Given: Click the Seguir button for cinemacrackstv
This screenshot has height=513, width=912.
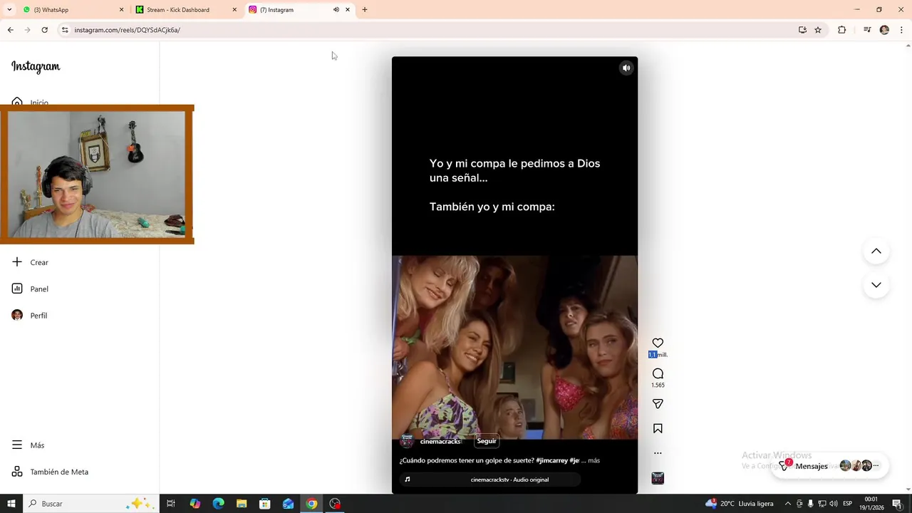Looking at the screenshot, I should click(487, 441).
